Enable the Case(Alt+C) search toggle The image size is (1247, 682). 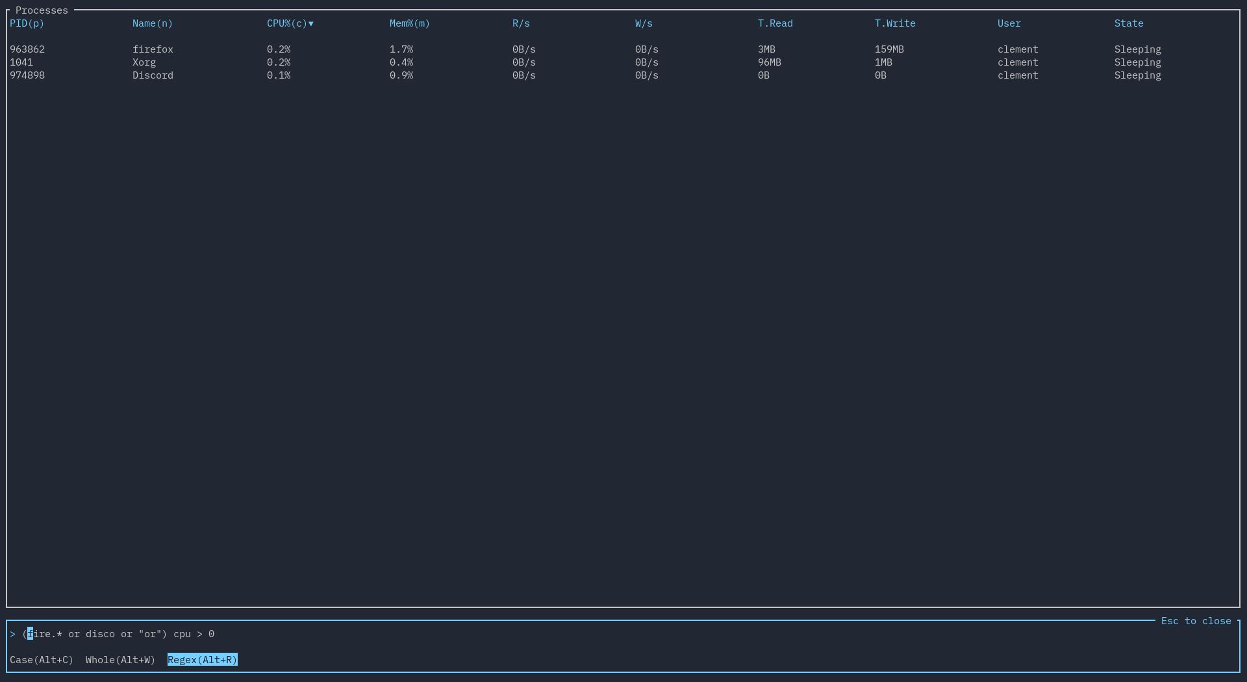coord(42,659)
